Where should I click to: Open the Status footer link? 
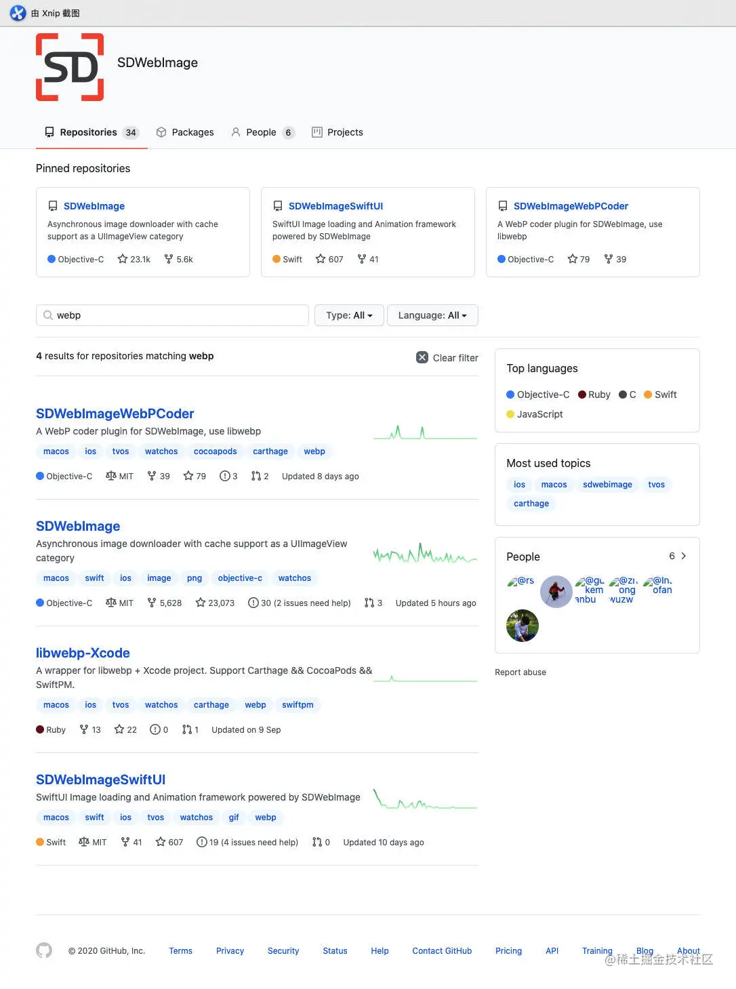click(x=335, y=951)
